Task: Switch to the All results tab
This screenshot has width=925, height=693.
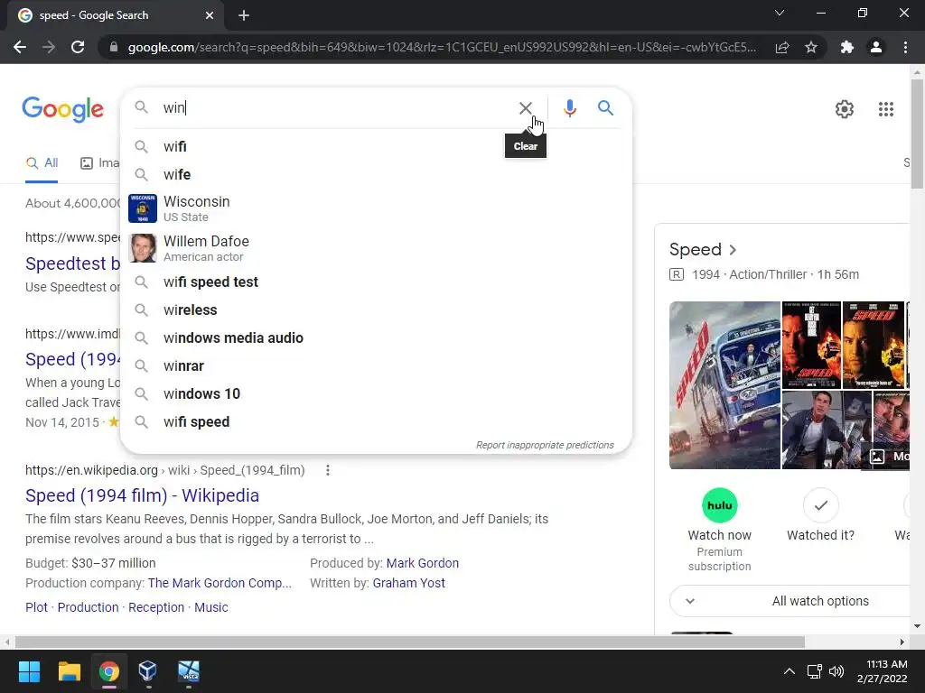Action: click(42, 163)
